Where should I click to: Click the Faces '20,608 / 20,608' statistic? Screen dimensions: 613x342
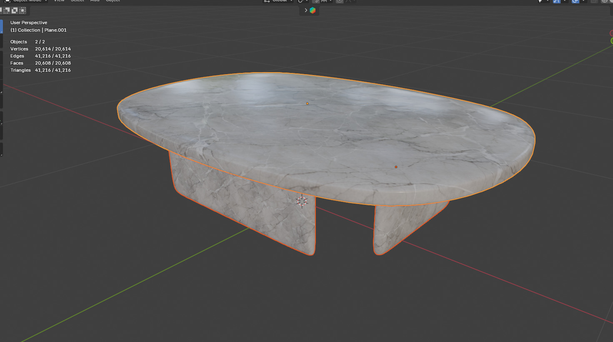53,63
